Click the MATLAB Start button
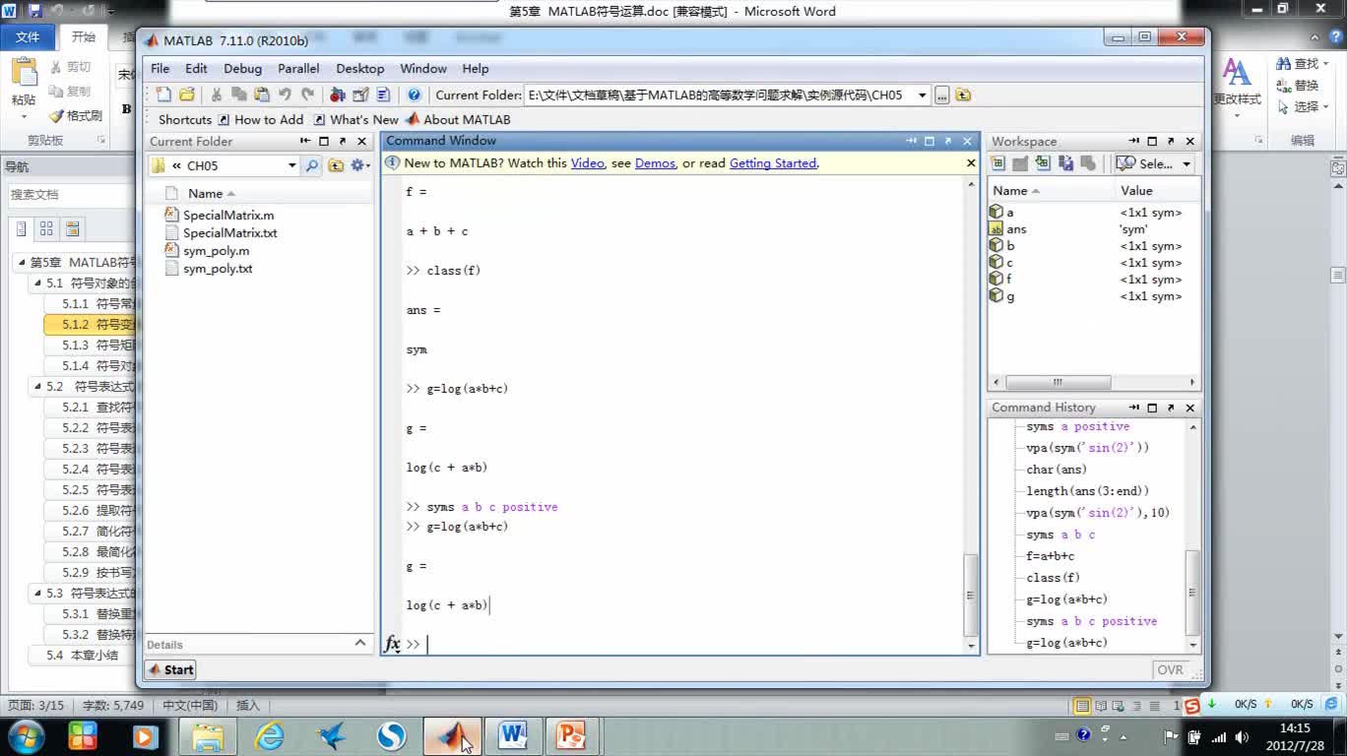The image size is (1347, 756). point(171,669)
